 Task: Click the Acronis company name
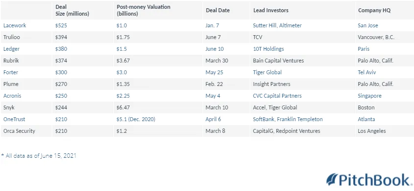[x=12, y=96]
